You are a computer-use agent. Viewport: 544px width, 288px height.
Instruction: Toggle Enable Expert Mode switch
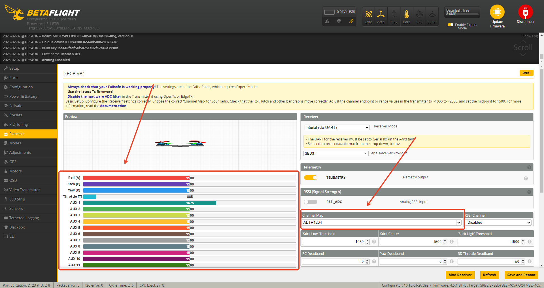pyautogui.click(x=450, y=25)
